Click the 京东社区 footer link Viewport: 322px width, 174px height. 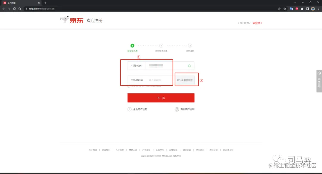tap(200, 150)
